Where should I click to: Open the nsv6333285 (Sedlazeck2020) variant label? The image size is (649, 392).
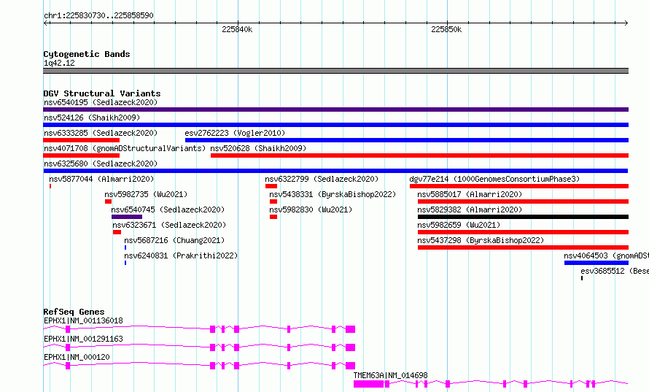point(101,133)
